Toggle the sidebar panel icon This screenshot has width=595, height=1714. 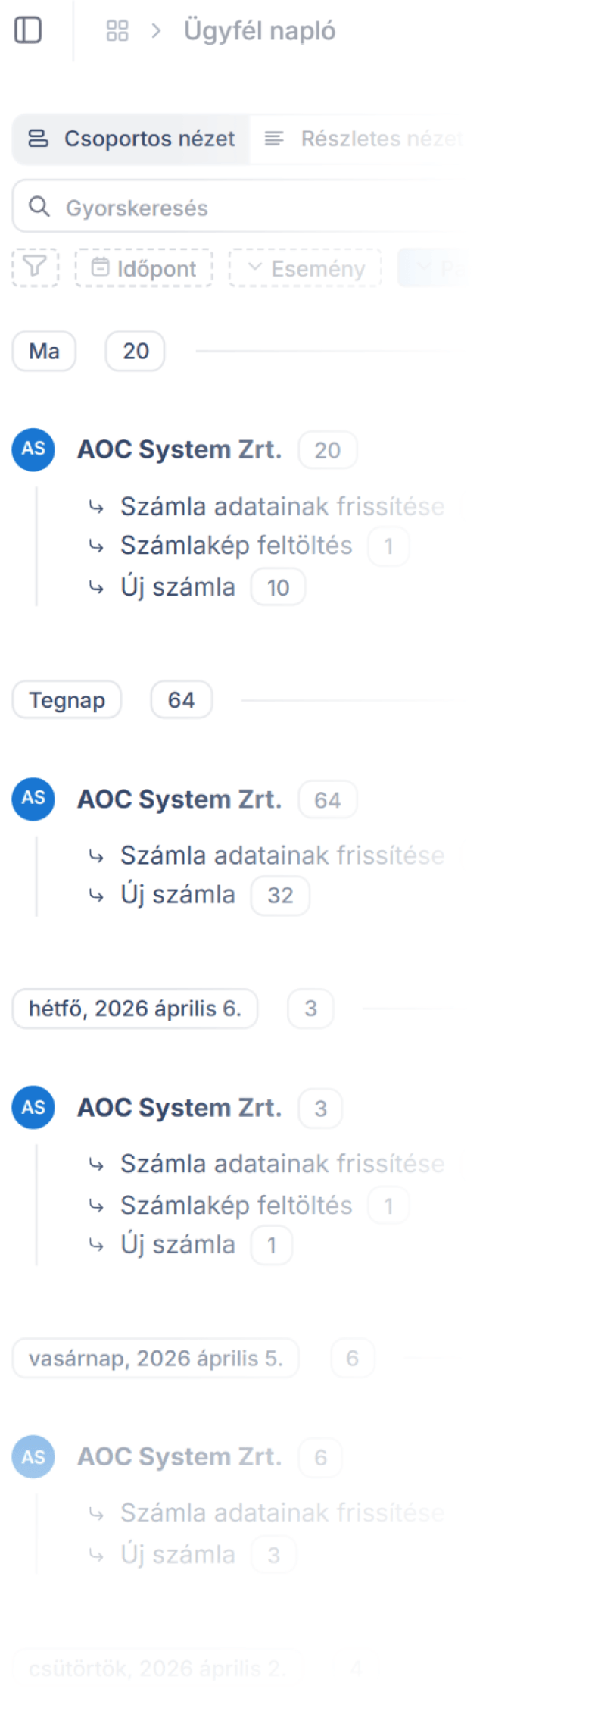point(27,30)
